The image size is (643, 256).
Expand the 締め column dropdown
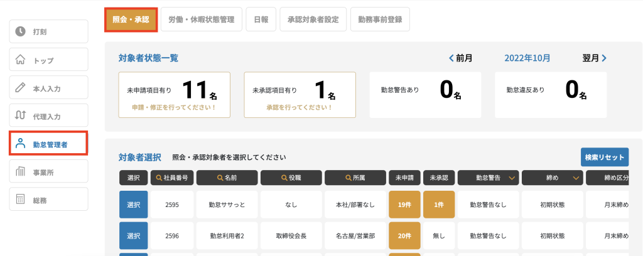point(576,178)
